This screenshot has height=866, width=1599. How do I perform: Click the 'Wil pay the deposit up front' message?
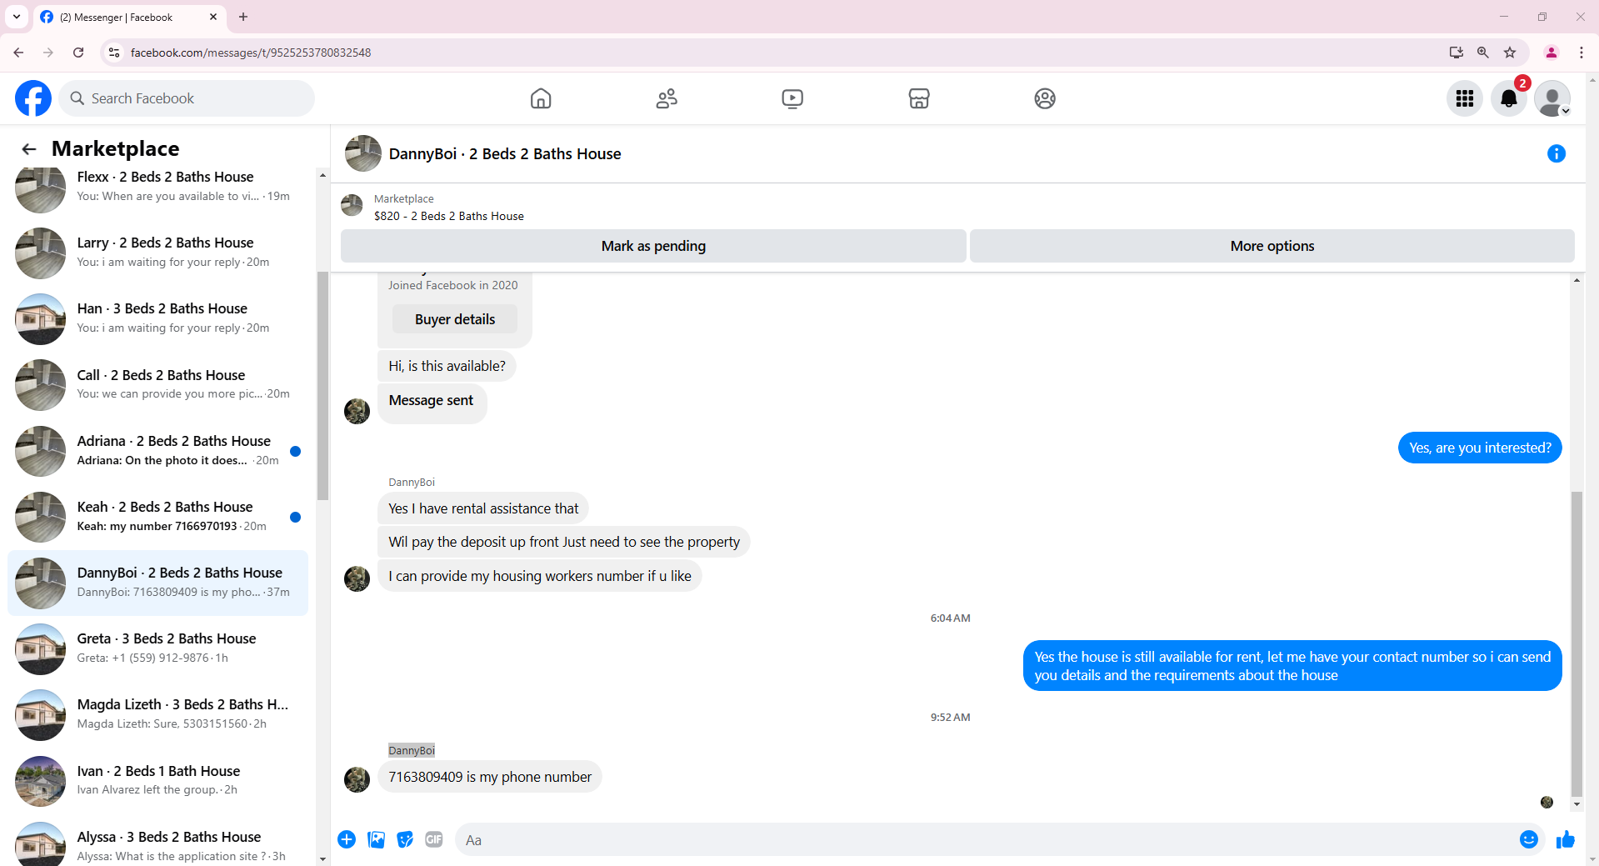pos(564,542)
